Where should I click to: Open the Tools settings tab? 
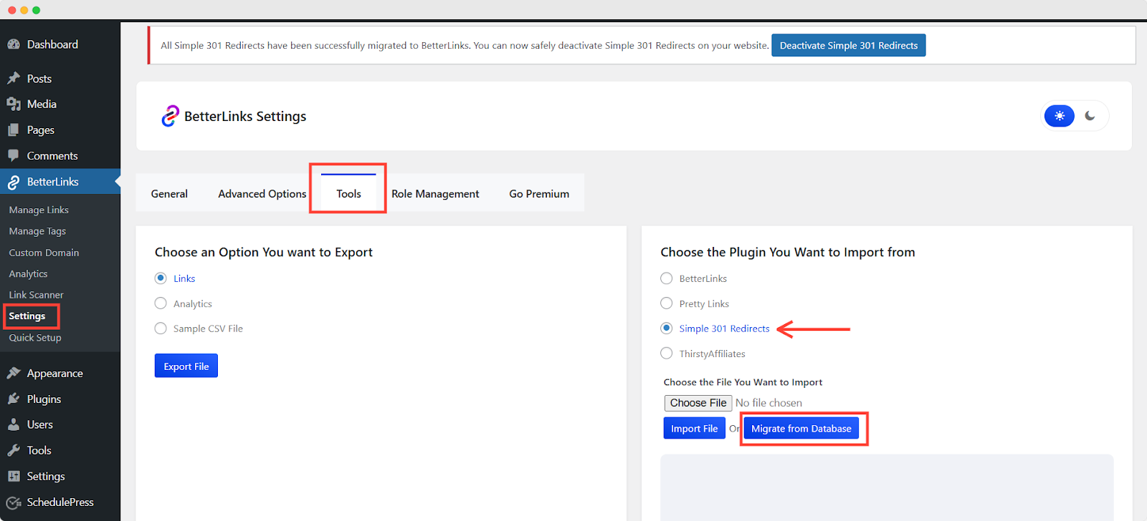(348, 193)
